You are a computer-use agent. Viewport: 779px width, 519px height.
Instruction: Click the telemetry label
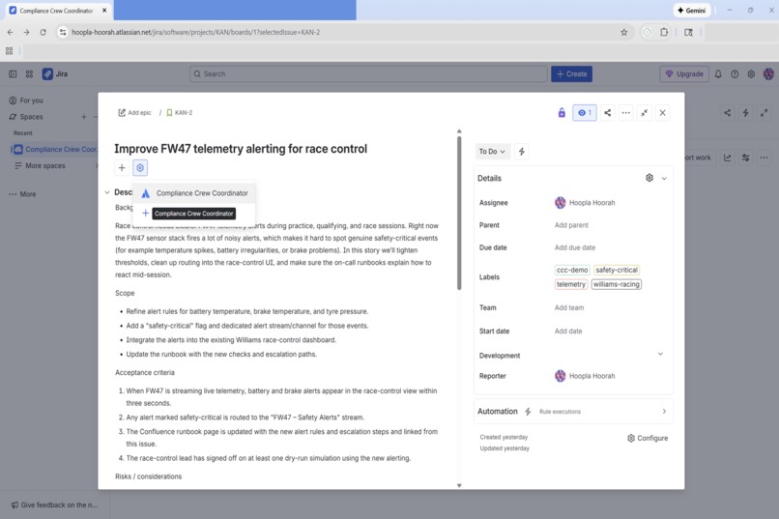tap(571, 284)
